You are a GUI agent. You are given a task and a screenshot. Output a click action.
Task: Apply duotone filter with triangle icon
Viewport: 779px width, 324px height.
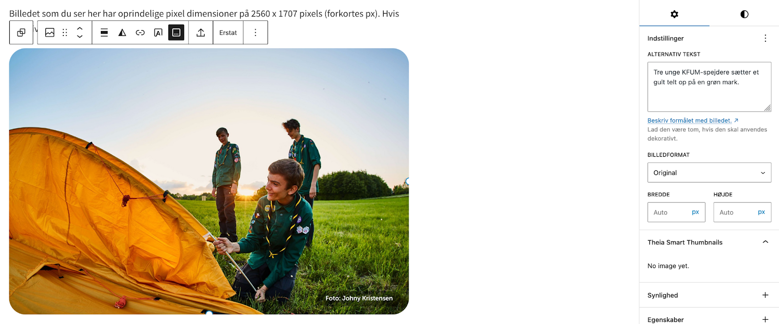pyautogui.click(x=122, y=33)
